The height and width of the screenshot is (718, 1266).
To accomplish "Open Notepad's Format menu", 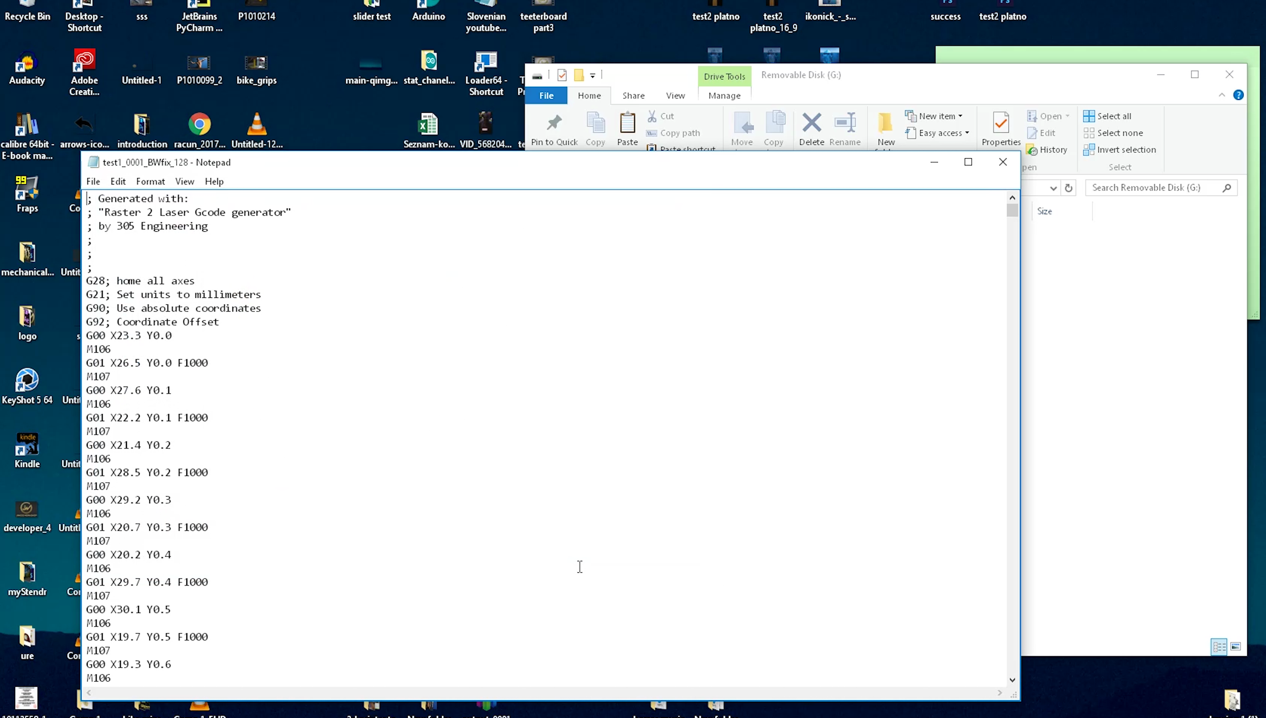I will click(150, 181).
